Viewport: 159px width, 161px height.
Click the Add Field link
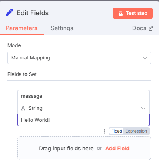pos(117,149)
